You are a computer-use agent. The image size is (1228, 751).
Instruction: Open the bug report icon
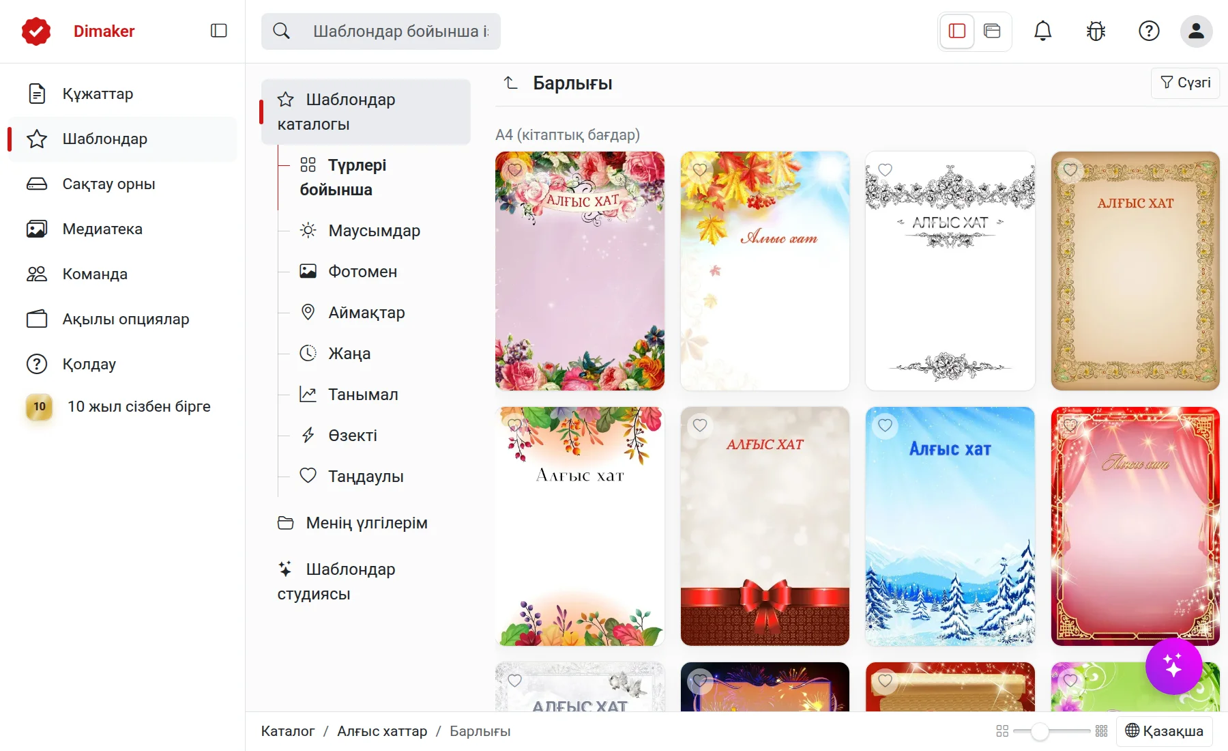[x=1096, y=31]
